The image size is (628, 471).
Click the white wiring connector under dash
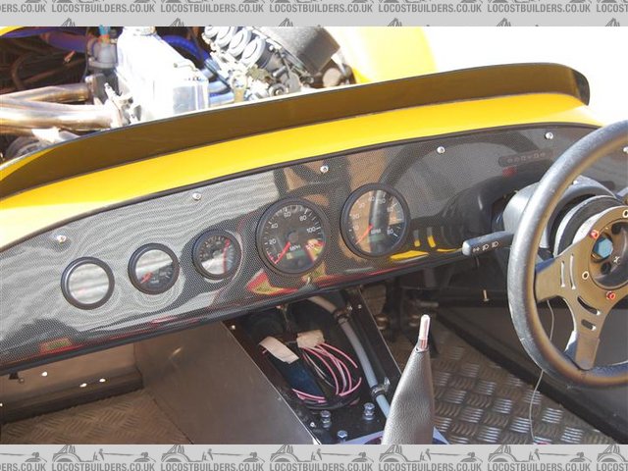[310, 339]
